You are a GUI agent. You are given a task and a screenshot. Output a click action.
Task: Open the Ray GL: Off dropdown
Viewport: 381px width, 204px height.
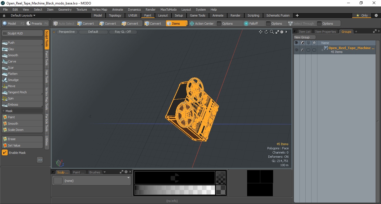click(123, 32)
